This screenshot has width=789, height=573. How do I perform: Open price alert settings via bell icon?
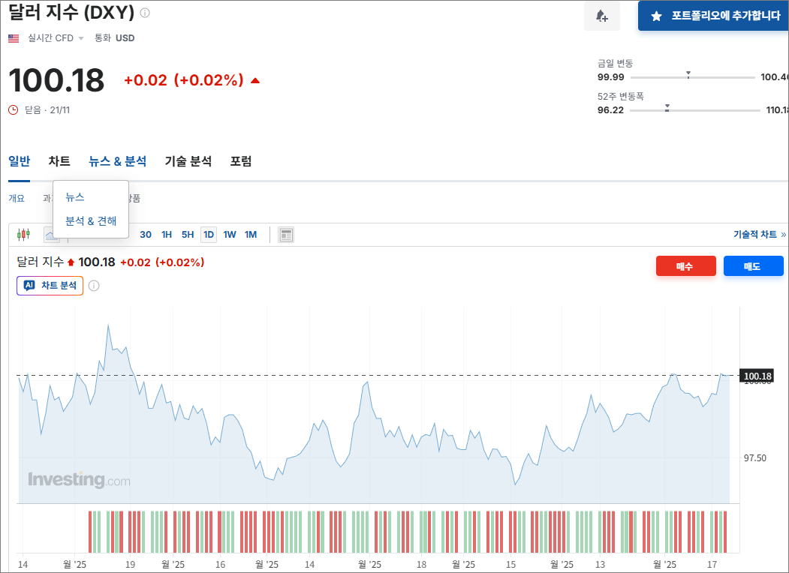(x=601, y=16)
